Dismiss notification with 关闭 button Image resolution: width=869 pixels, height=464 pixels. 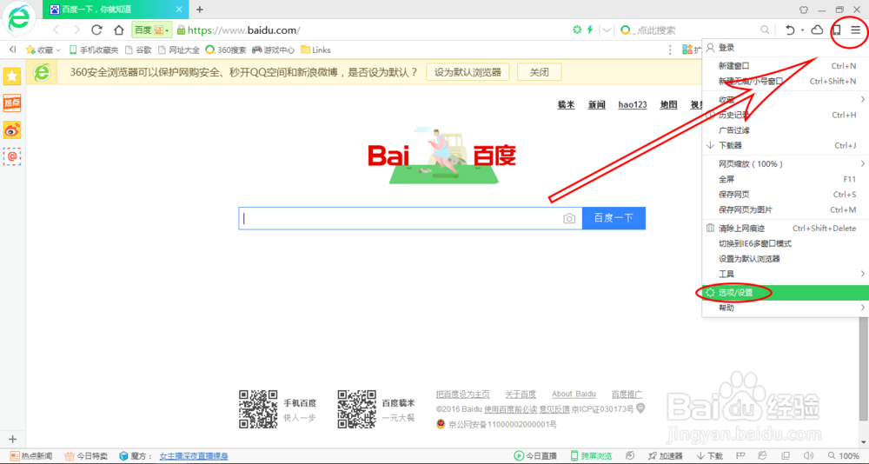click(540, 72)
